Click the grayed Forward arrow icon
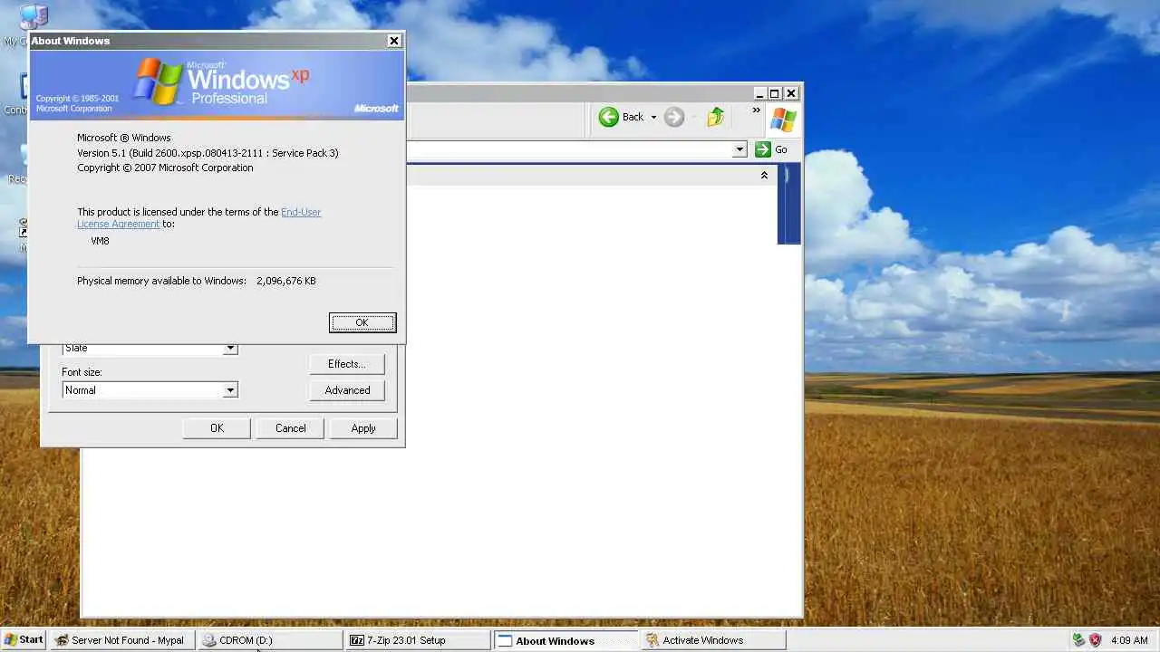This screenshot has width=1160, height=652. pos(673,117)
